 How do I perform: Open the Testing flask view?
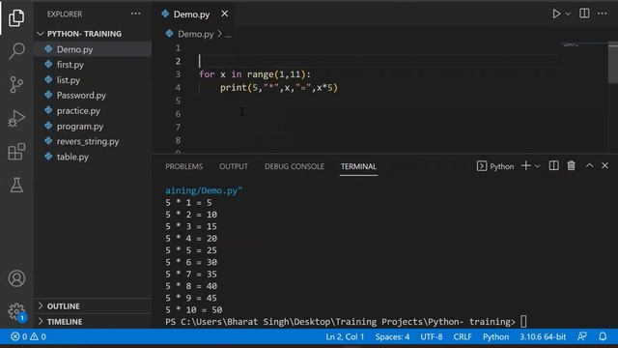pyautogui.click(x=16, y=185)
